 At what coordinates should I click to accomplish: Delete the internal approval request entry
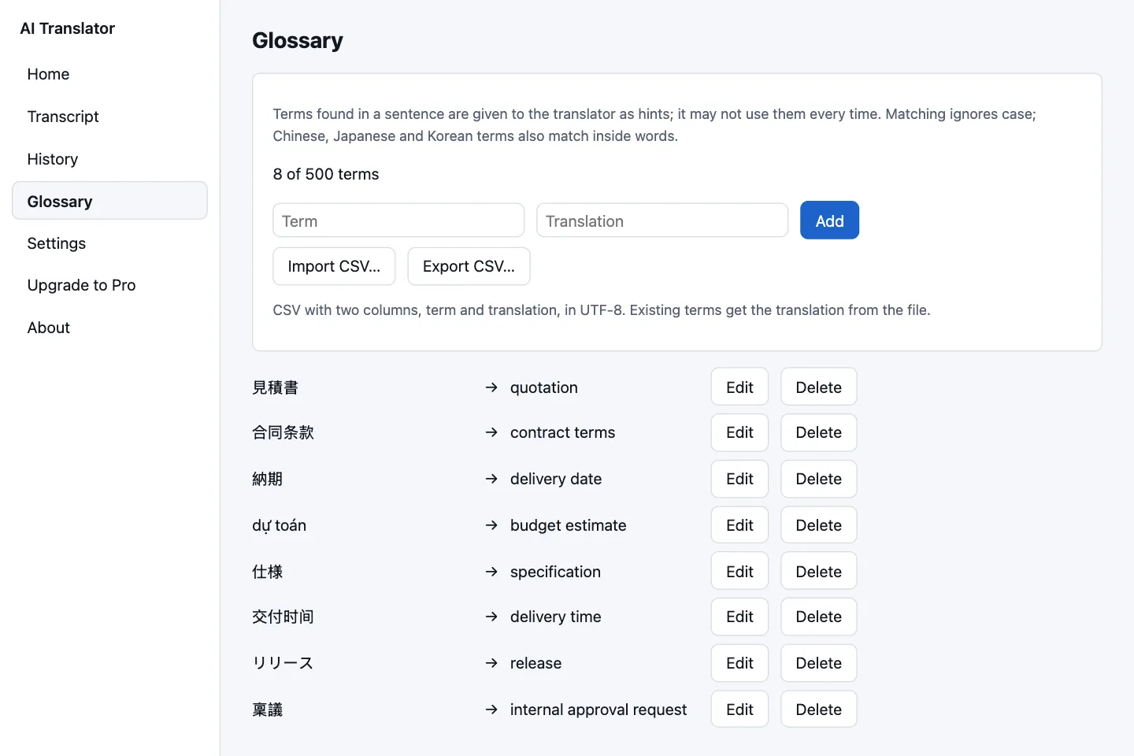tap(818, 709)
